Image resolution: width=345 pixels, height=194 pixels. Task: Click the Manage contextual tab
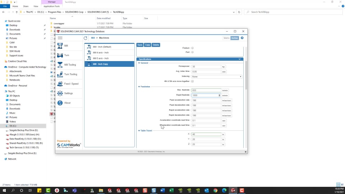click(52, 2)
